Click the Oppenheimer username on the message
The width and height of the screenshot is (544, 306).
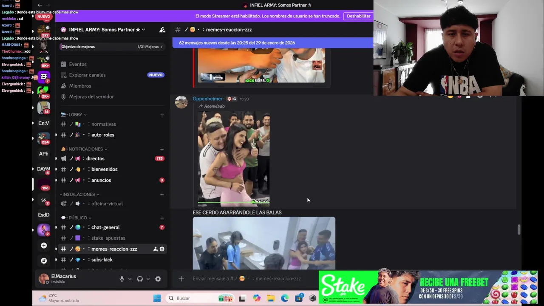(208, 99)
